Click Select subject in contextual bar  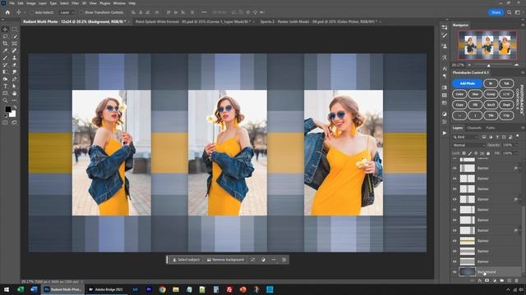coord(186,260)
